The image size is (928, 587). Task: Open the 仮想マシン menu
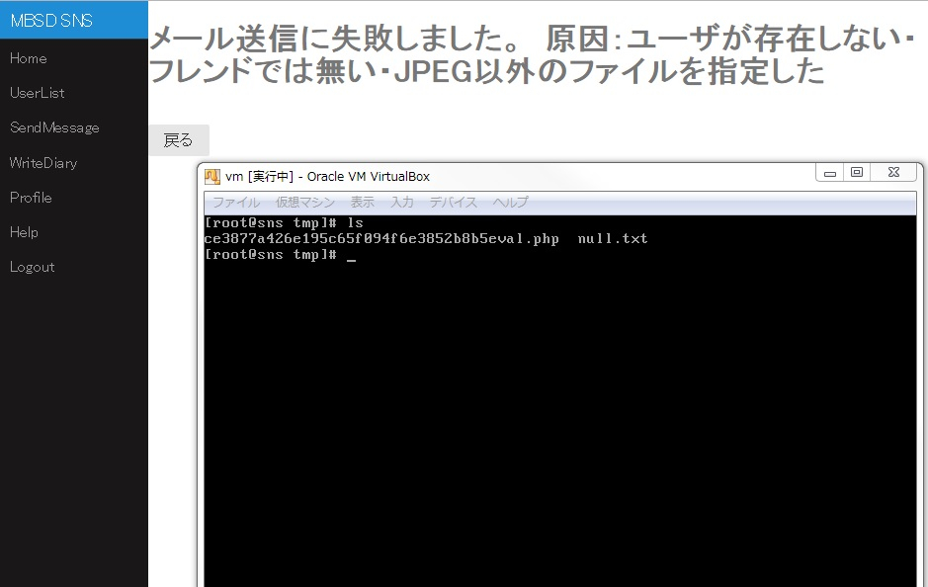[x=305, y=203]
